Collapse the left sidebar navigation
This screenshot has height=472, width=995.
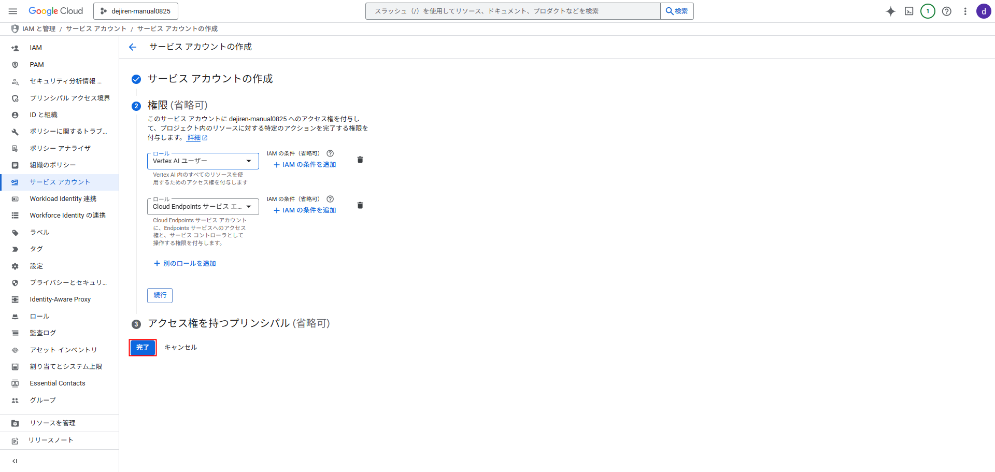[15, 461]
